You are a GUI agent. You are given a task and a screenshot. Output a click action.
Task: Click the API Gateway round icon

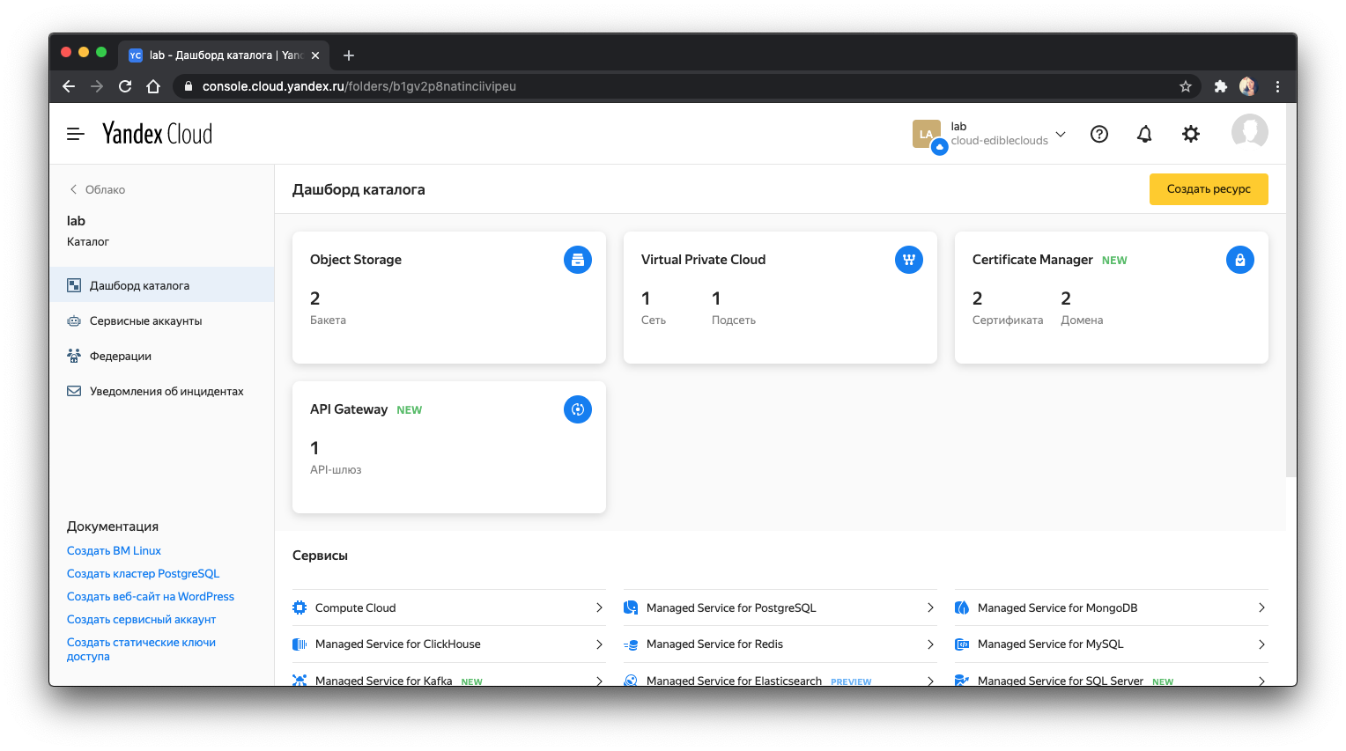pos(577,409)
